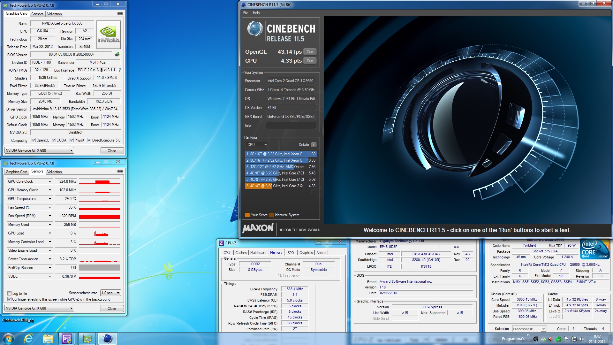Open the Cinebench Ranking CPU dropdown
Viewport: 613px width, 345px height.
click(x=257, y=145)
